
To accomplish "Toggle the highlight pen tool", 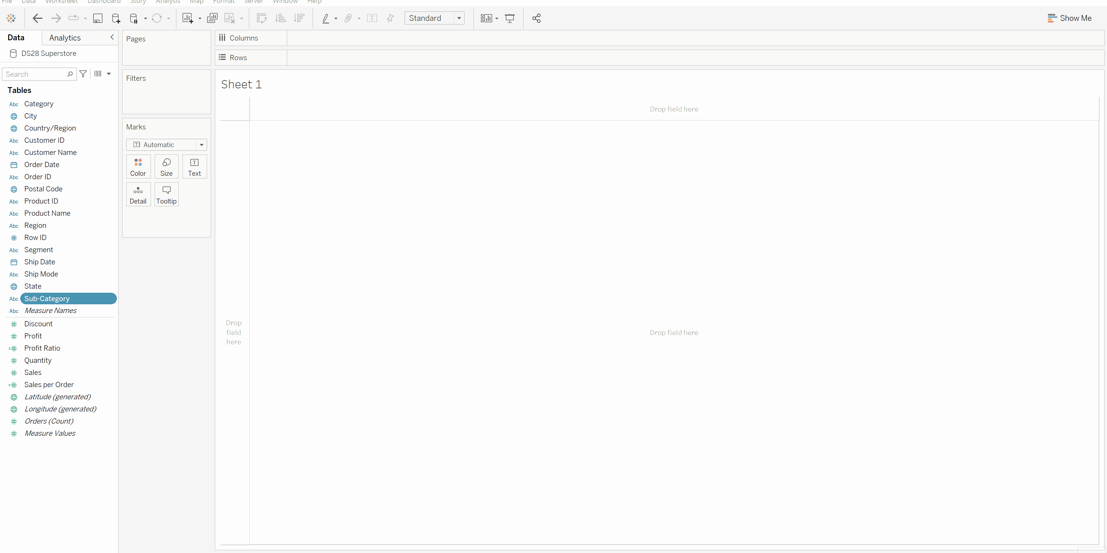I will click(x=325, y=18).
